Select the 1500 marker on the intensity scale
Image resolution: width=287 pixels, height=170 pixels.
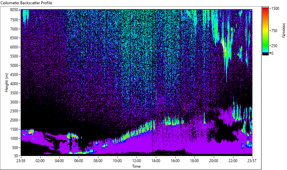[x=275, y=9]
